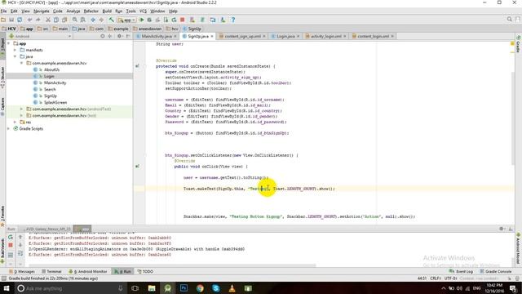Image resolution: width=522 pixels, height=294 pixels.
Task: Switch to the content_sign_up.xml editor tab
Action: (x=242, y=36)
